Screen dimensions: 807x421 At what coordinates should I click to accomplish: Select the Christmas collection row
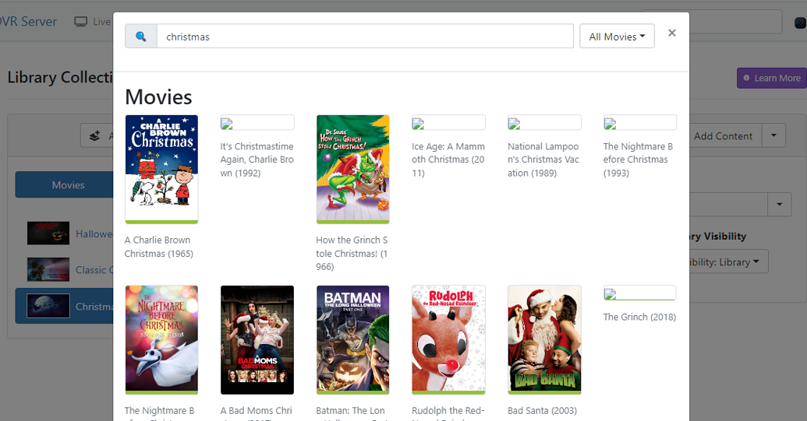click(65, 306)
